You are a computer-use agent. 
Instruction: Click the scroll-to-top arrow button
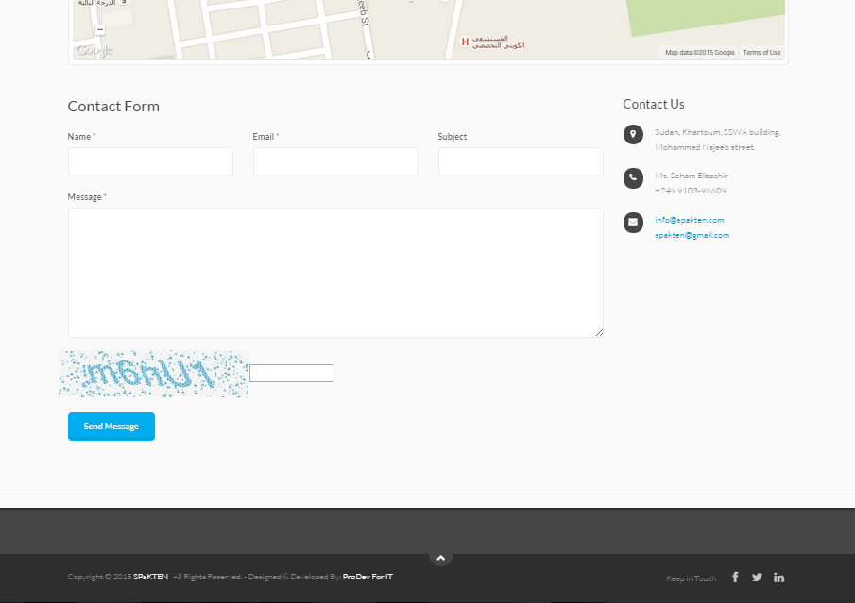tap(440, 557)
